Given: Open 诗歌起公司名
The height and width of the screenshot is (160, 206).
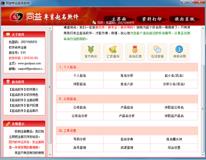Looking at the screenshot, I should point(174,107).
